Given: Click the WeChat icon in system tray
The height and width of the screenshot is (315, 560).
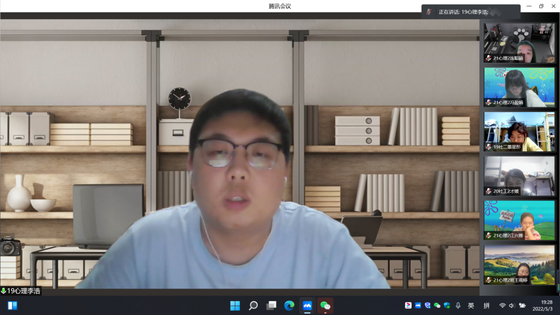Looking at the screenshot, I should point(437,306).
